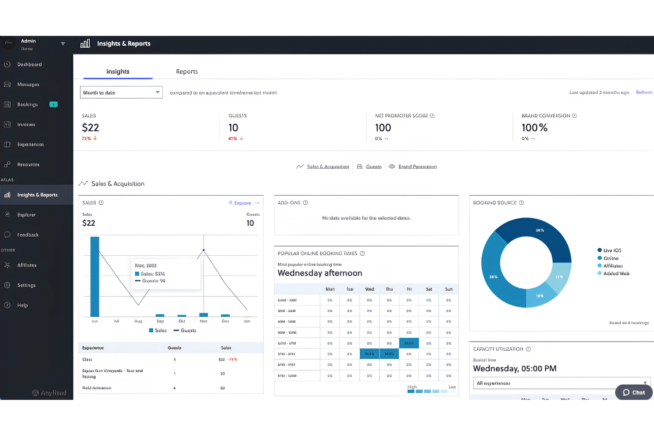Click the $22 Sales summary value

click(91, 128)
